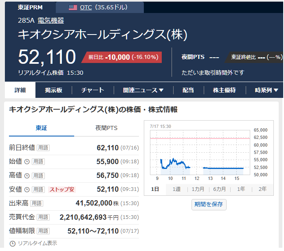Open the 用語 glossary for 始値
Screen dimensions: 284x251
coord(38,162)
